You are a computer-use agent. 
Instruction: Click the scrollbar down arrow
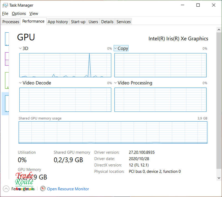219,178
